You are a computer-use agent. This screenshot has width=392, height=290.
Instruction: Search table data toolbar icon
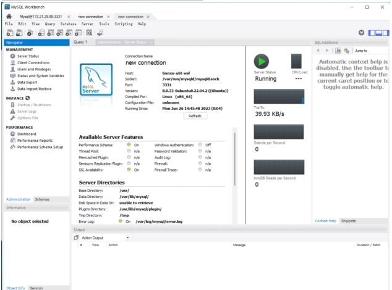click(89, 33)
